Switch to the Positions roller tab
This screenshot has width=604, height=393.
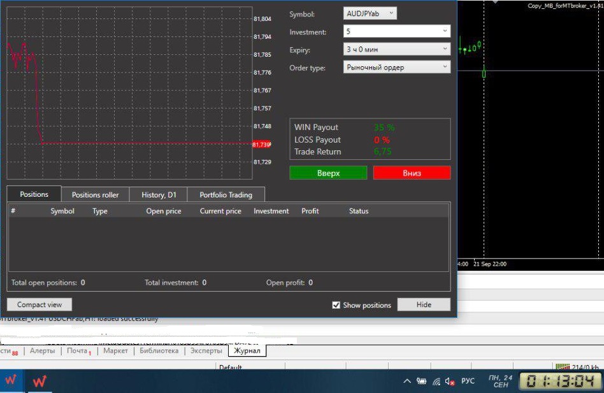(x=95, y=195)
